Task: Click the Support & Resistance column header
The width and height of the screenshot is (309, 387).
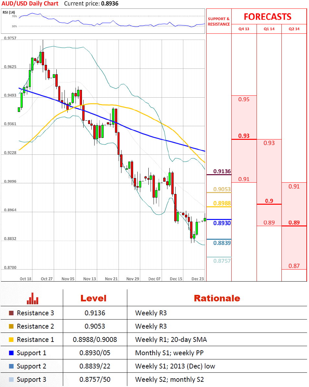Action: pyautogui.click(x=219, y=21)
